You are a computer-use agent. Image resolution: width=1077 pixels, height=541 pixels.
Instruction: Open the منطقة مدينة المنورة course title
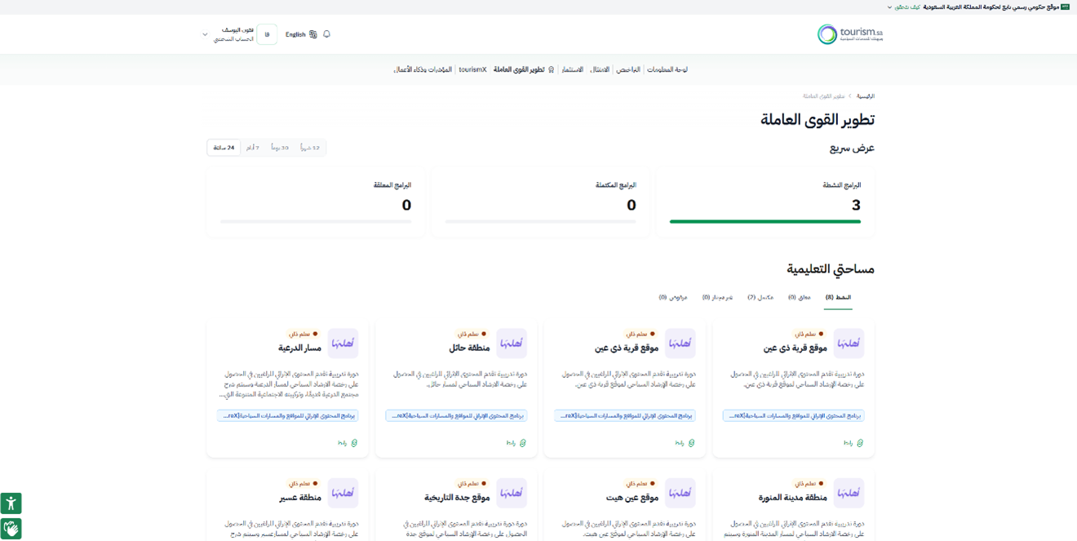pyautogui.click(x=793, y=497)
